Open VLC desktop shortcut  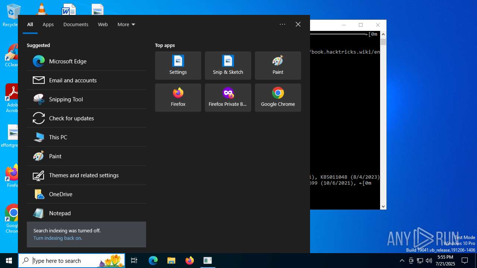click(41, 9)
